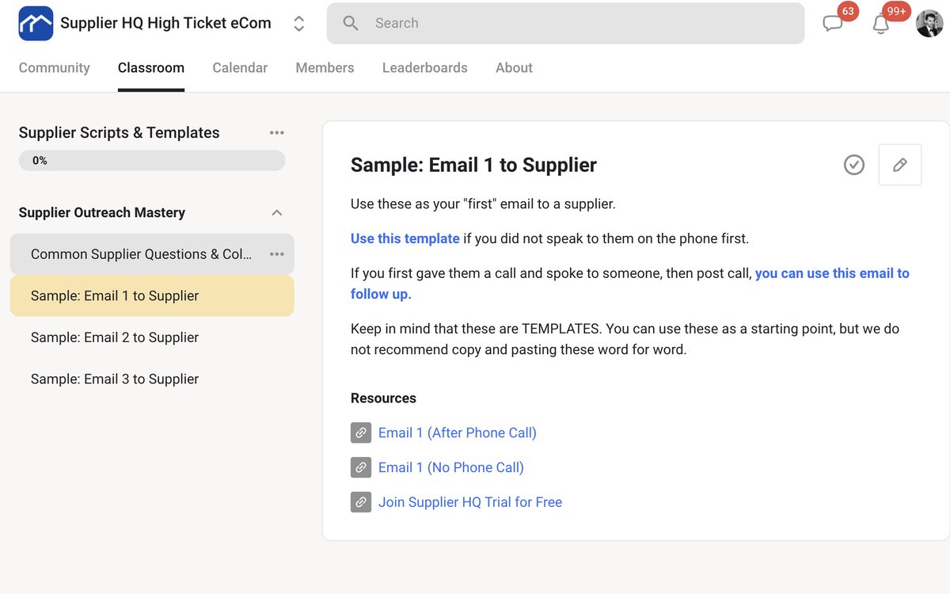Click the 0% course progress bar

[152, 161]
